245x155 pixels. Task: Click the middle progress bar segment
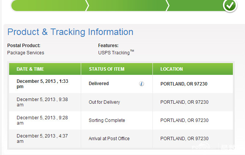[127, 5]
